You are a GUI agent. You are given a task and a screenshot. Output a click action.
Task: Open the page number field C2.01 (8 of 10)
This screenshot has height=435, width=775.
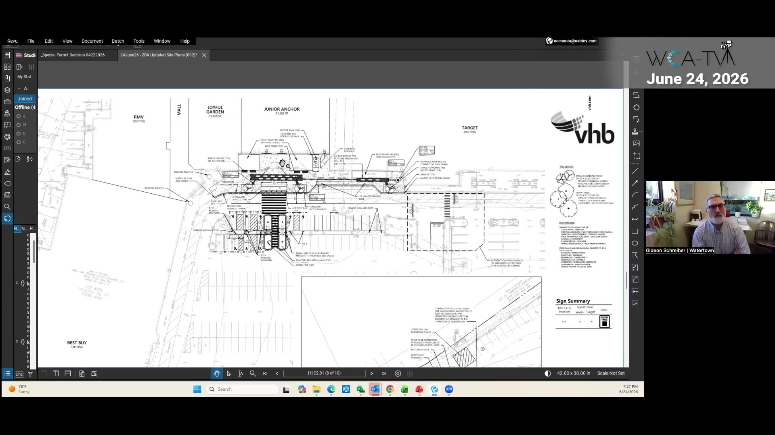pyautogui.click(x=325, y=373)
